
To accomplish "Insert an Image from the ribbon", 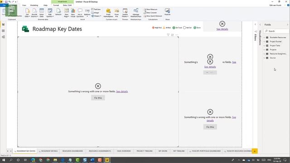I will click(x=95, y=13).
